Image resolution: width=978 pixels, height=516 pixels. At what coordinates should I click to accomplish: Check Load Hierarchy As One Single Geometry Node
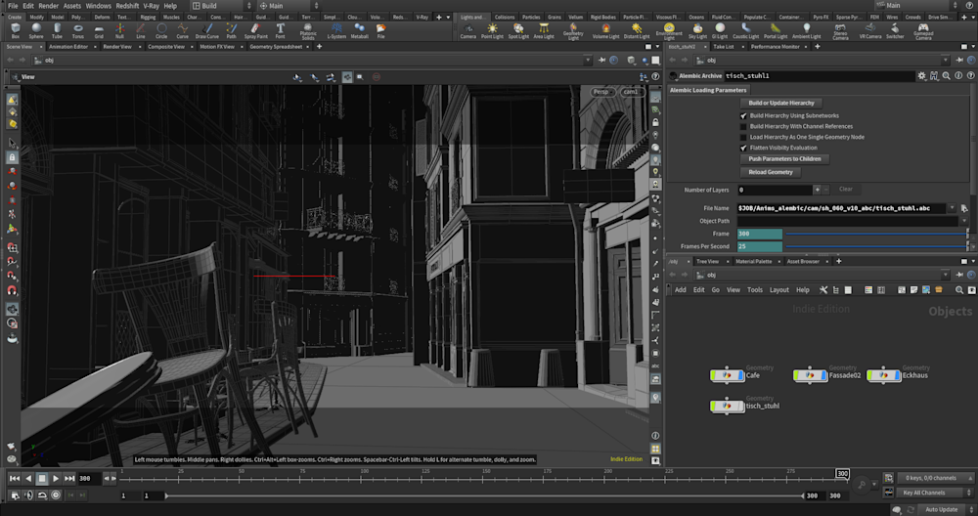click(x=744, y=137)
